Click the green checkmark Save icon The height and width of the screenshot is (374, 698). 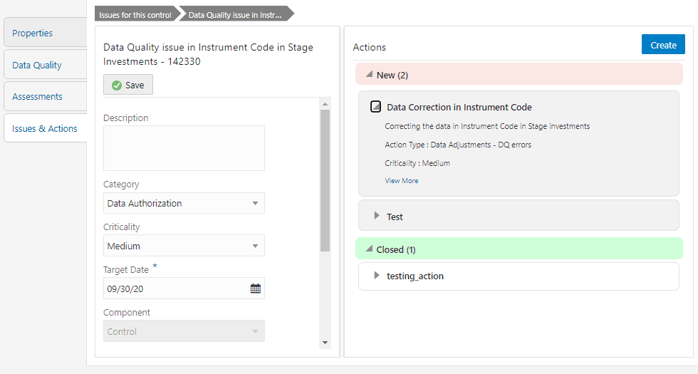pos(117,85)
